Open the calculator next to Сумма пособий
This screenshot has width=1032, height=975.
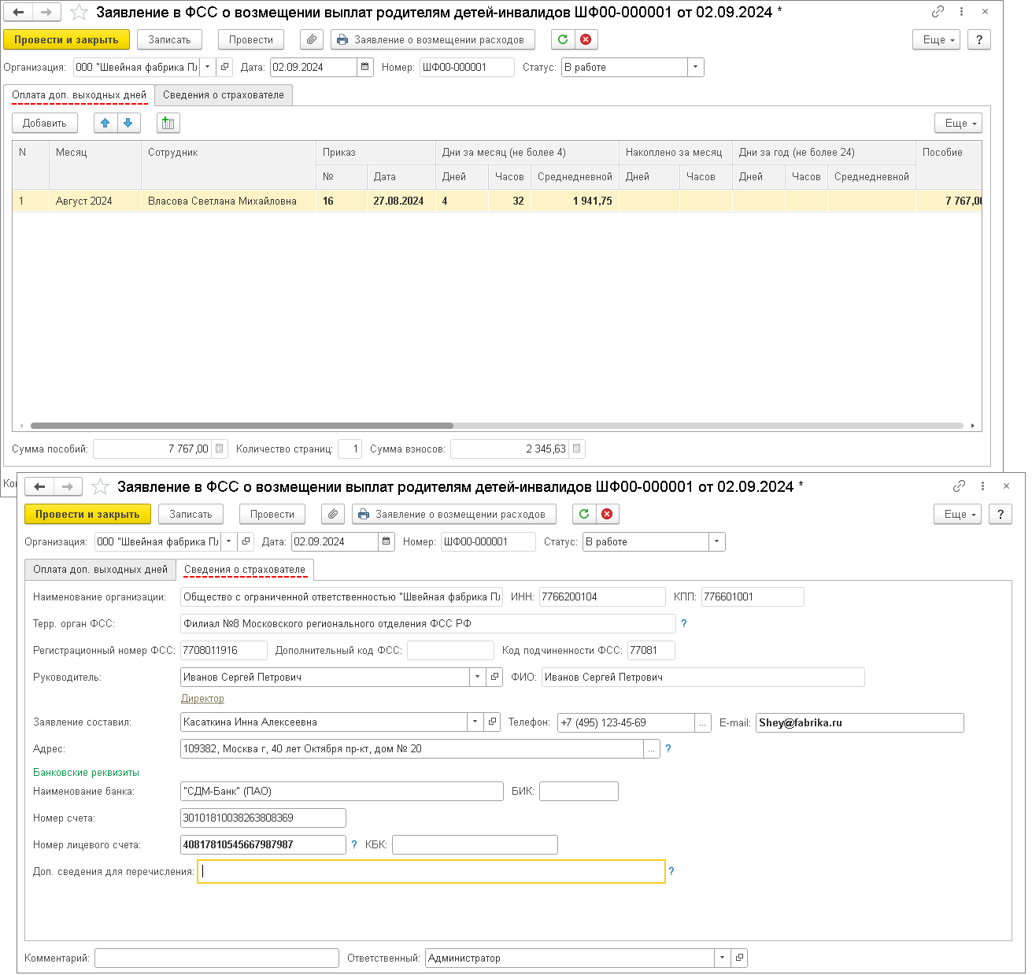click(220, 449)
